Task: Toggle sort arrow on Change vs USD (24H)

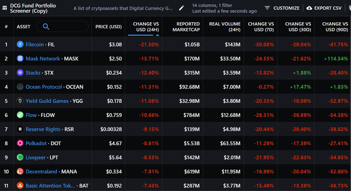Action: (157, 35)
